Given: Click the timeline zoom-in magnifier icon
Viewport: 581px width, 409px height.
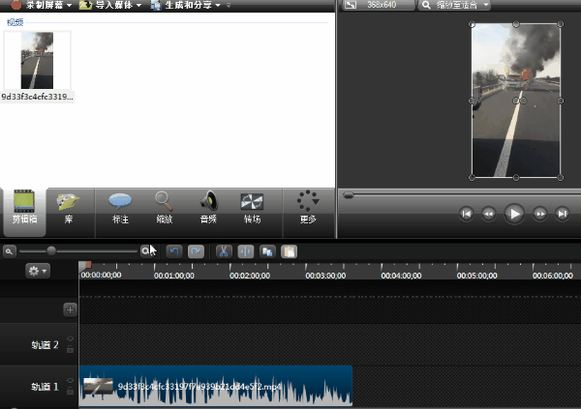Looking at the screenshot, I should (145, 251).
